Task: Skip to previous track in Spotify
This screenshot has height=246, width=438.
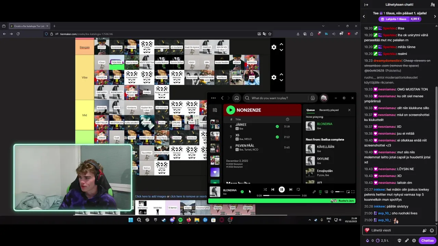Action: click(x=273, y=190)
